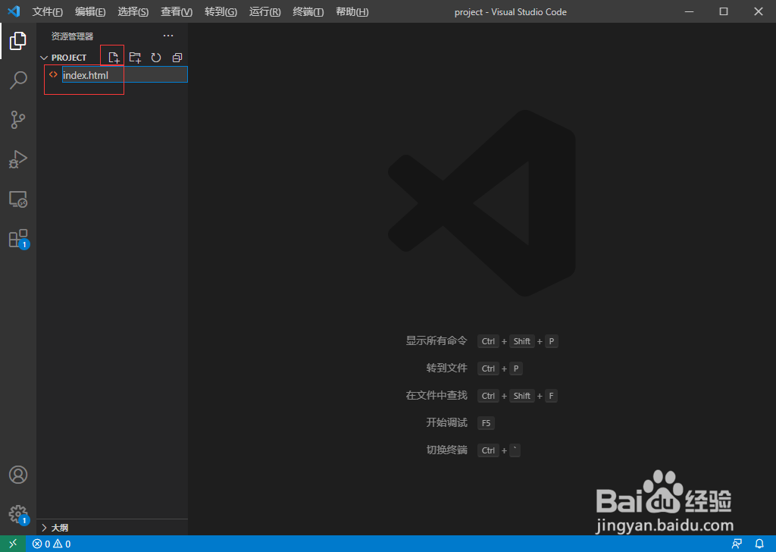The width and height of the screenshot is (776, 552).
Task: Minimize the VS Code window
Action: pyautogui.click(x=689, y=11)
